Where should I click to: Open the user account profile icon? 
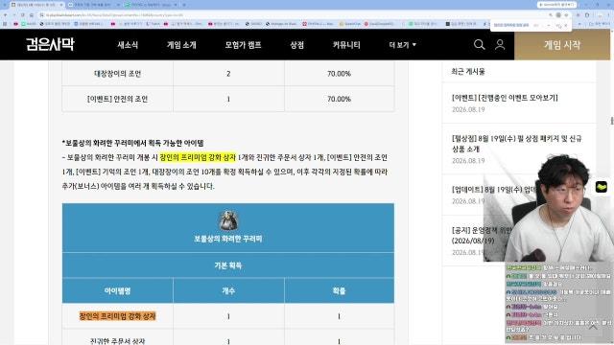(500, 45)
